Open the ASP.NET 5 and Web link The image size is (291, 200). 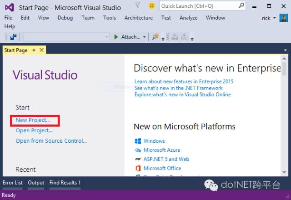click(x=166, y=159)
